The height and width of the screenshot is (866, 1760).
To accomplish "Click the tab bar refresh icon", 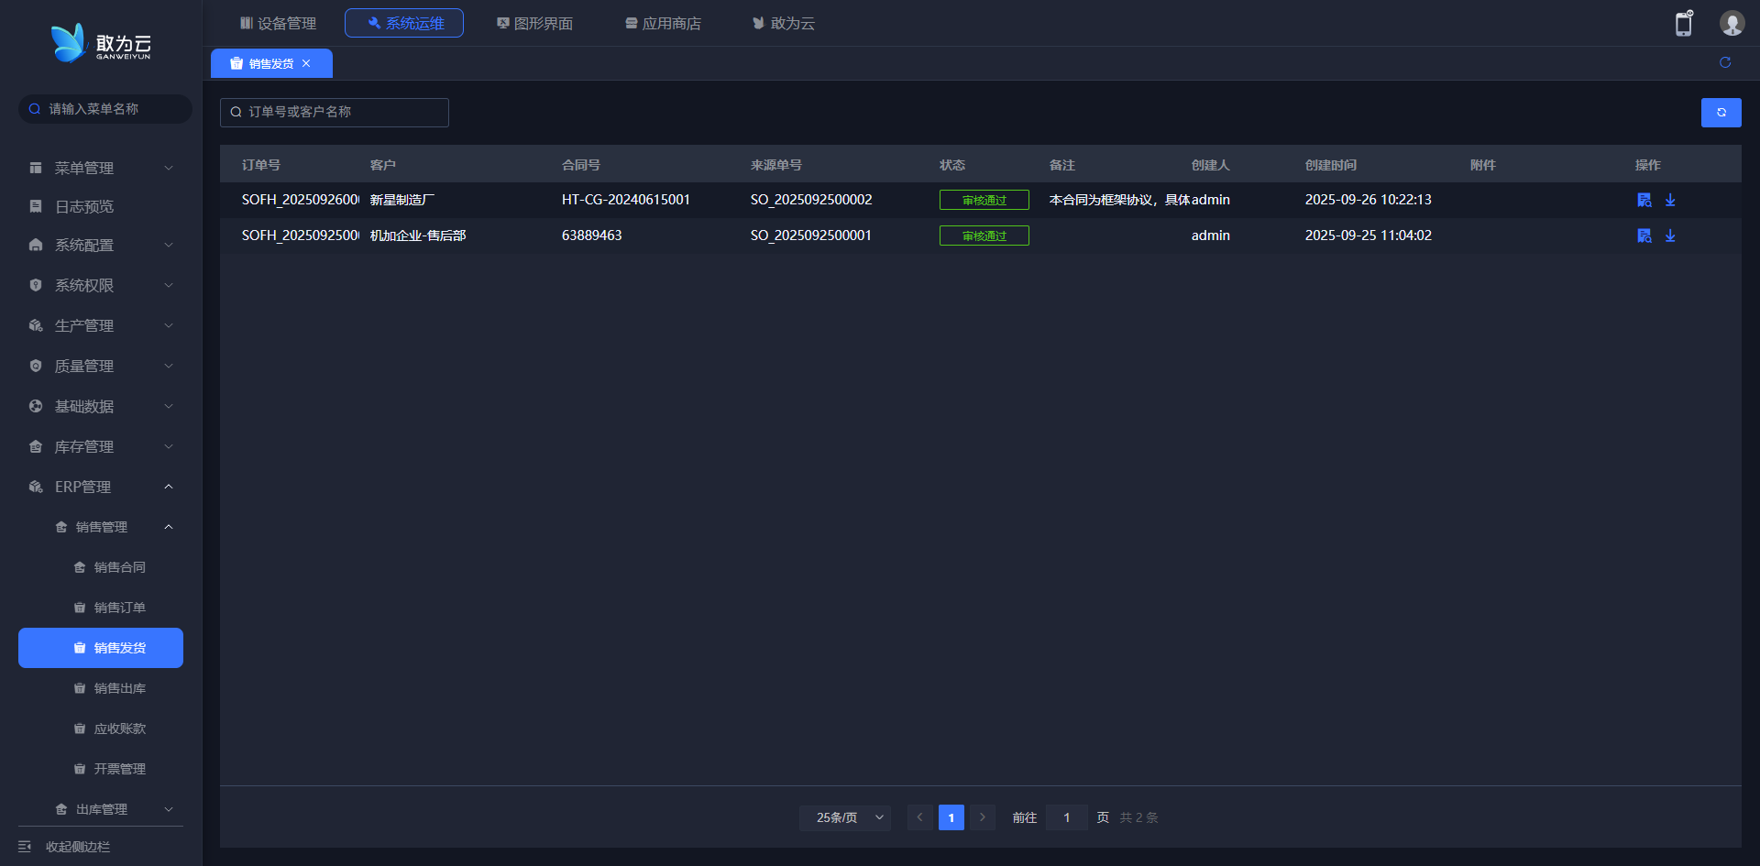I will (1725, 62).
